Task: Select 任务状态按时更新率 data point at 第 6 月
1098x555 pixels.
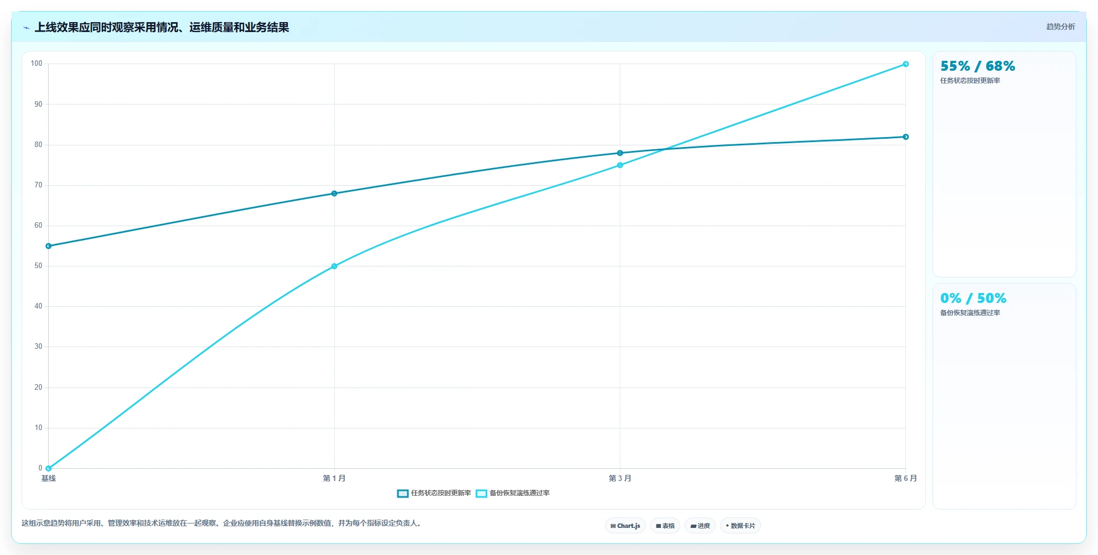Action: [905, 137]
